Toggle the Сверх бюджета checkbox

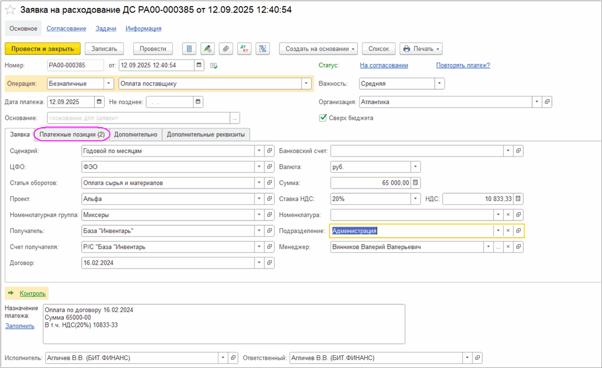323,118
